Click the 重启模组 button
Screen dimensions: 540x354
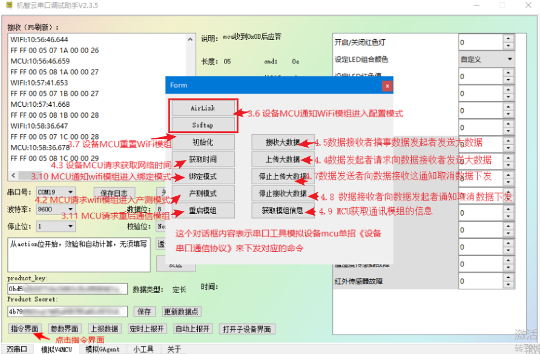click(x=203, y=210)
